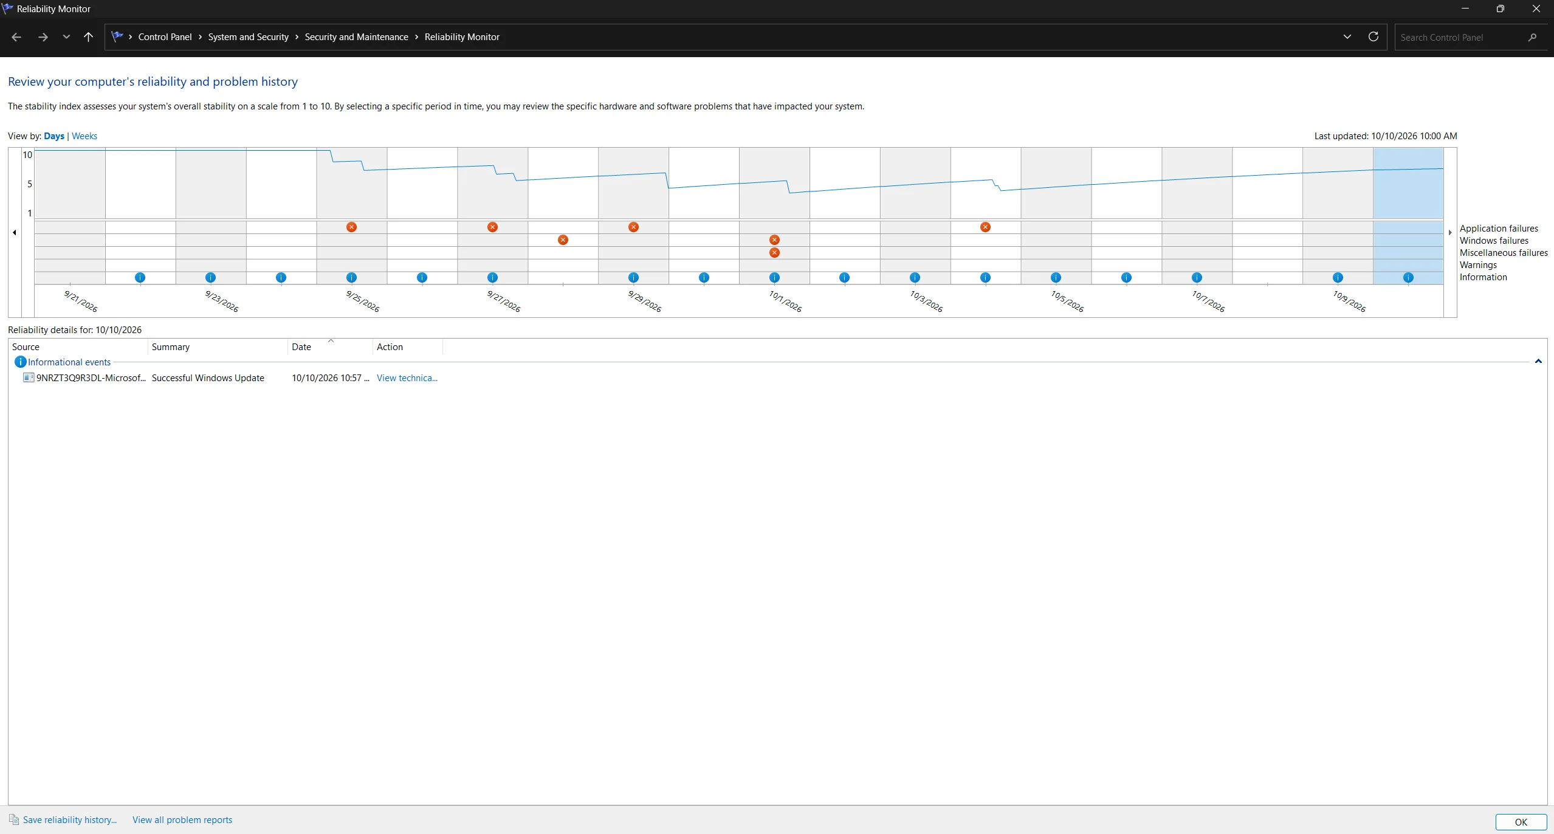Image resolution: width=1554 pixels, height=834 pixels.
Task: Go forward with the Forward arrow
Action: [43, 37]
